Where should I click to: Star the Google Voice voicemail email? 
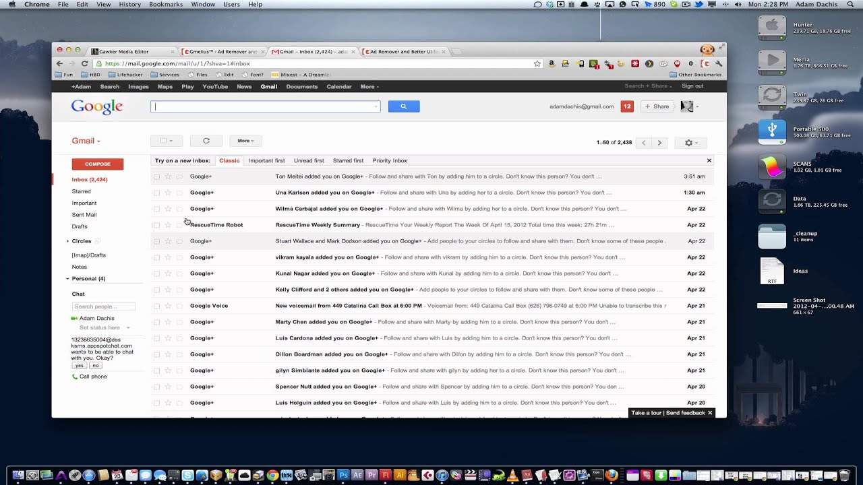coord(168,306)
